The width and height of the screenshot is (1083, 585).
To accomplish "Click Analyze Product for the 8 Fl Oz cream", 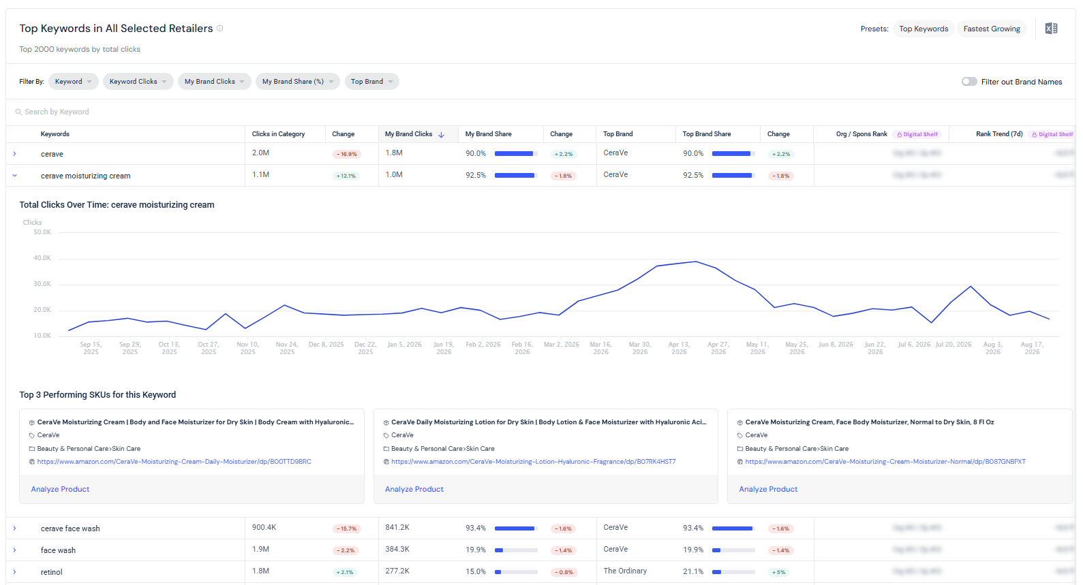I will [768, 489].
